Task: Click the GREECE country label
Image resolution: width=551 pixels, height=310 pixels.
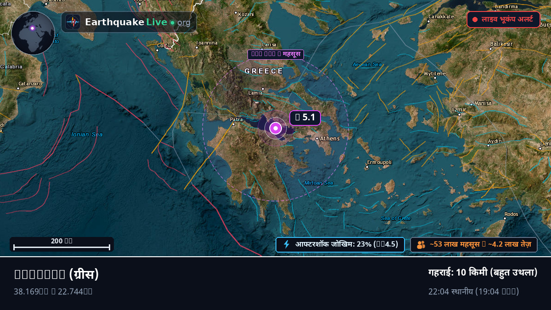Action: [x=264, y=71]
